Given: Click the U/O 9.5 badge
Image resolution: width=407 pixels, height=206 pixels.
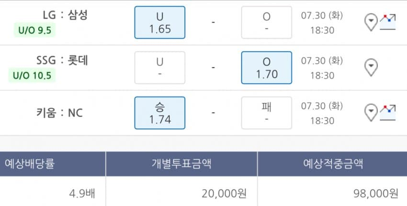Looking at the screenshot, I should [x=35, y=31].
